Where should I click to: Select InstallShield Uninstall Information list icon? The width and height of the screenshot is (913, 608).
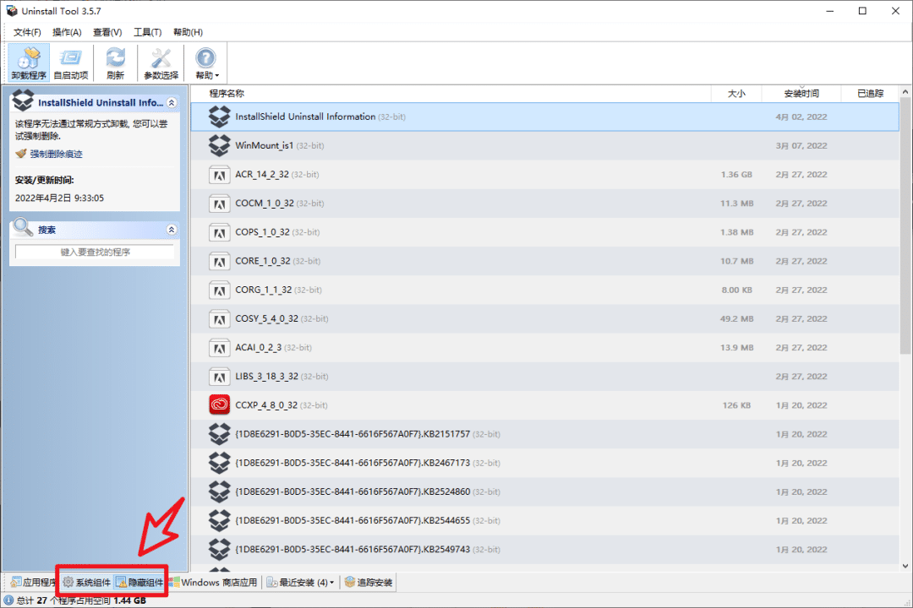click(x=220, y=117)
